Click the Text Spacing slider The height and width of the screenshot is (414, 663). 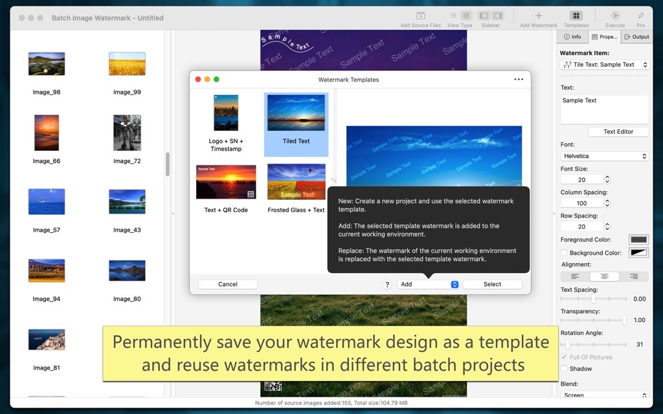pos(594,299)
